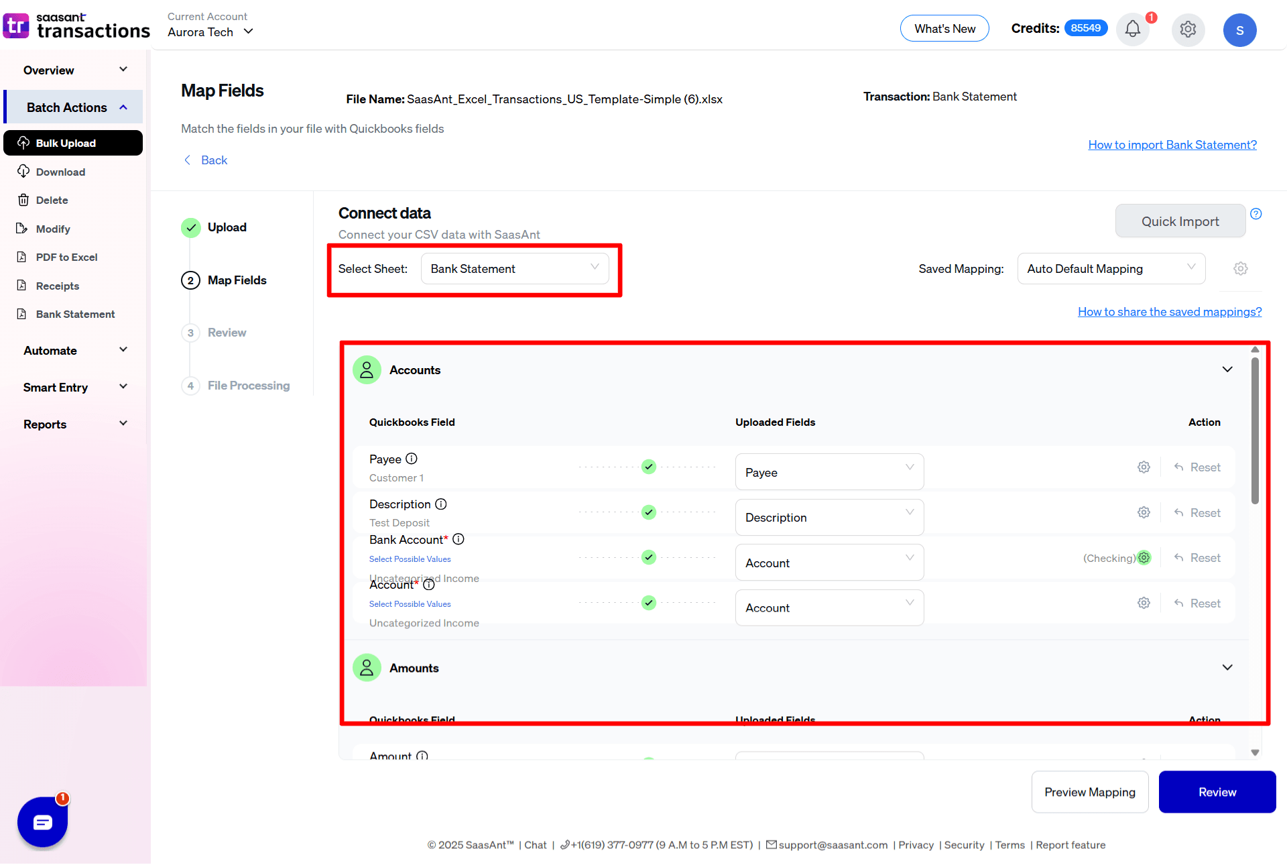Viewport: 1287px width, 865px height.
Task: Select Bulk Upload in sidebar
Action: pyautogui.click(x=73, y=143)
